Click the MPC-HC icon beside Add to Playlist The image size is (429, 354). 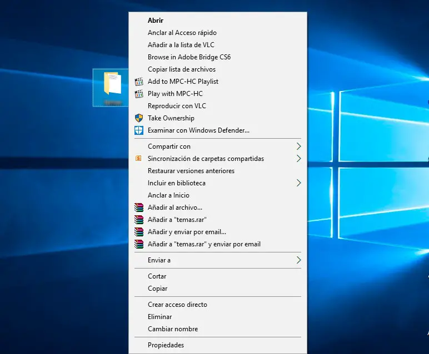point(139,82)
